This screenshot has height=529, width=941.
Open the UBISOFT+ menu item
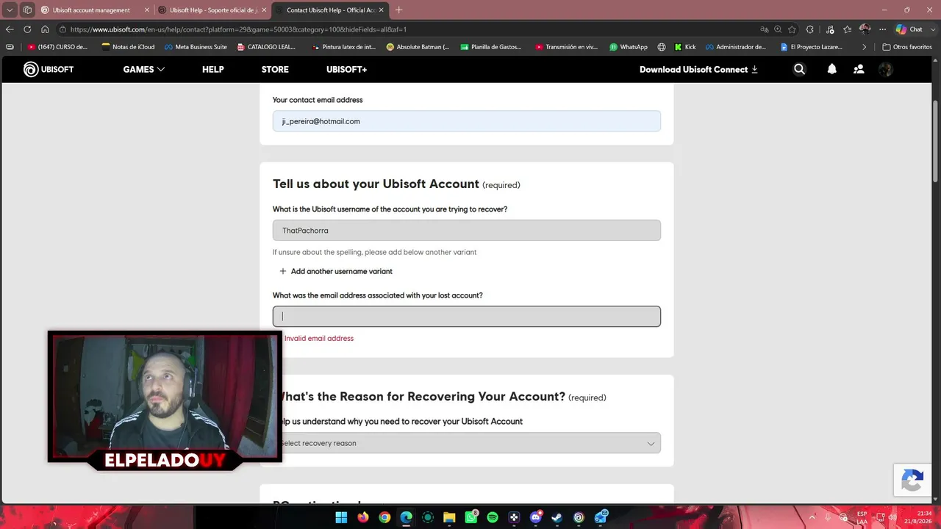coord(346,69)
